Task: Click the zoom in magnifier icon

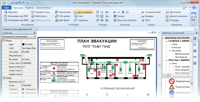Action: coord(106,12)
